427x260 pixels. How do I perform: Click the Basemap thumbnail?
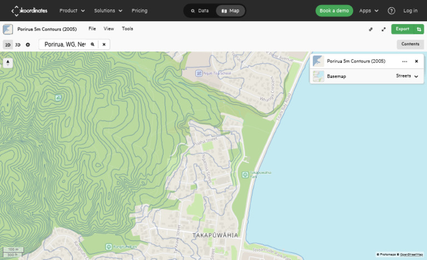[x=318, y=76]
